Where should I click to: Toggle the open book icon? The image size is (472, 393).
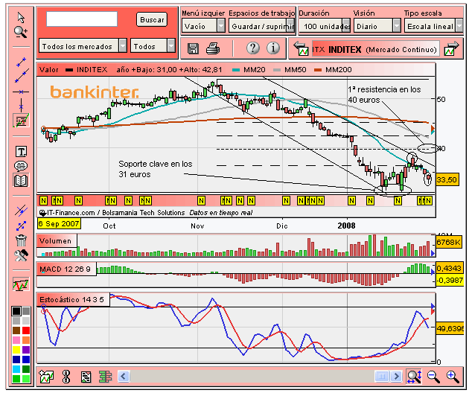21,180
